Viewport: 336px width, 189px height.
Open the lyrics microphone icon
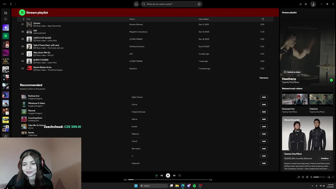(299, 177)
